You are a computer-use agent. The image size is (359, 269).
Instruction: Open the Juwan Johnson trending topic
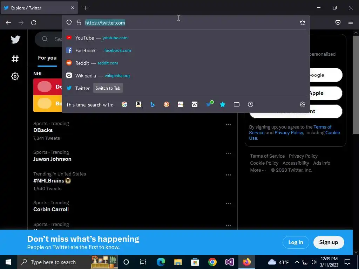52,159
